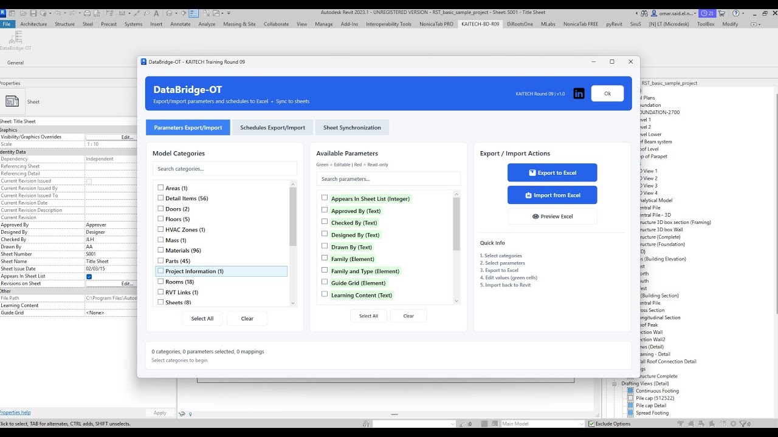Click the Import from Excel button
This screenshot has height=437, width=778.
(x=553, y=195)
